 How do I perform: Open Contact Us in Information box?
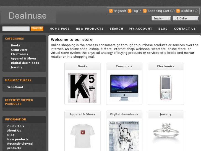(x=16, y=126)
